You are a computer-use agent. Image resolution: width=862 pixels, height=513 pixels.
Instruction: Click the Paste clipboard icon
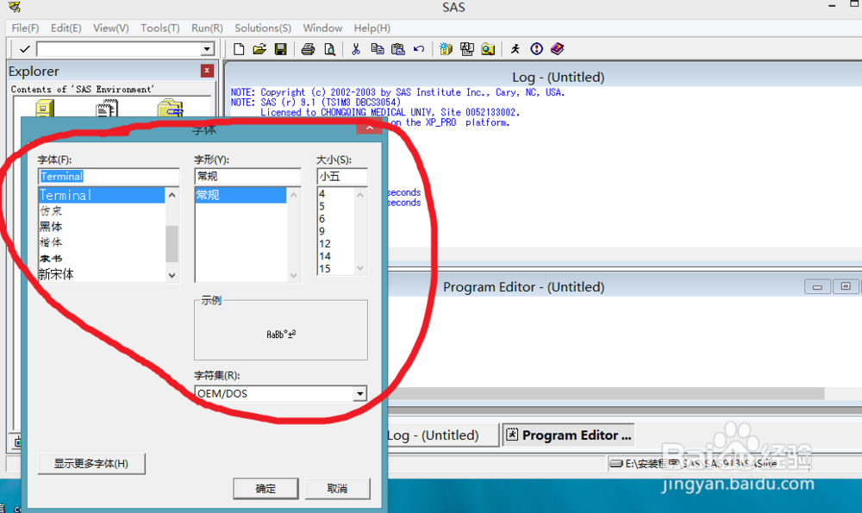(398, 49)
